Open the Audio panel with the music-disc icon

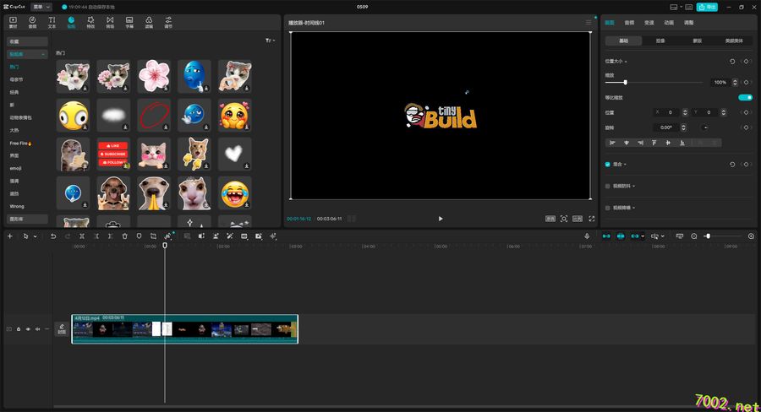32,22
